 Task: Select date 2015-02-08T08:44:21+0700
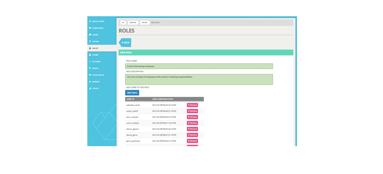pos(164,111)
